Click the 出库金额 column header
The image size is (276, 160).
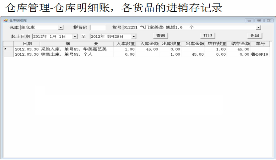(x=195, y=44)
